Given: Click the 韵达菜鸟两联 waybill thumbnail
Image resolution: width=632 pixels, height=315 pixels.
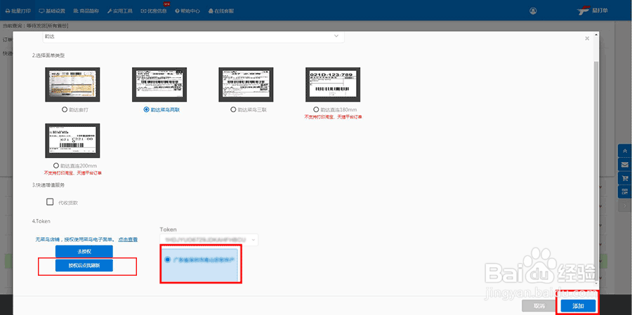Looking at the screenshot, I should (159, 85).
